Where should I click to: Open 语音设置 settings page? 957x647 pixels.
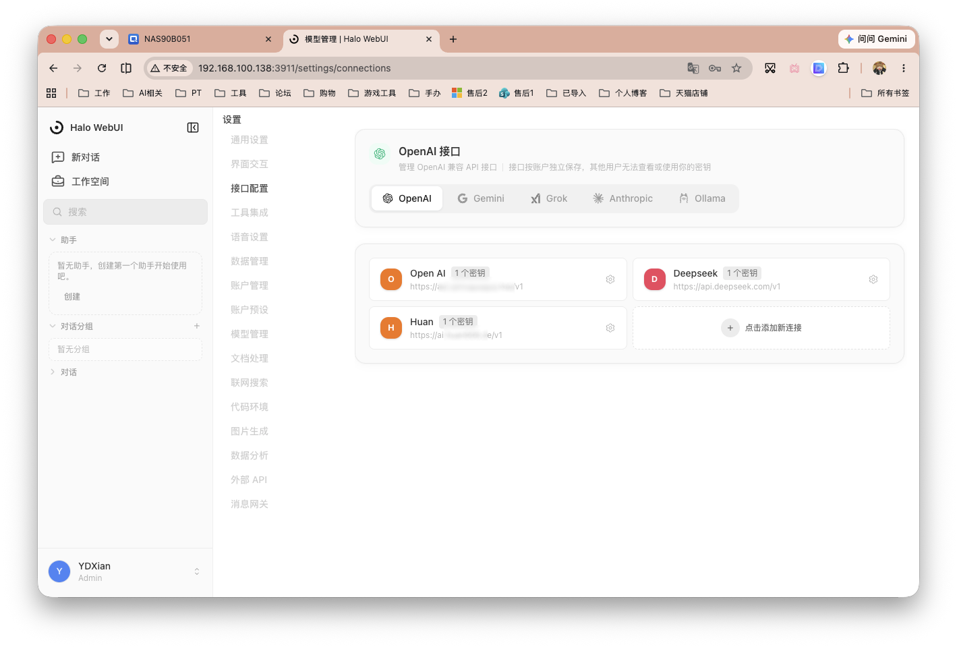[250, 237]
